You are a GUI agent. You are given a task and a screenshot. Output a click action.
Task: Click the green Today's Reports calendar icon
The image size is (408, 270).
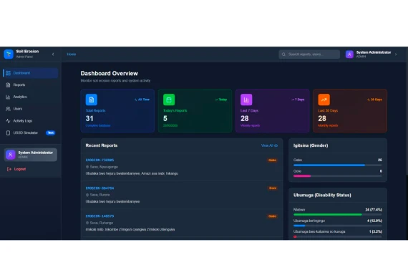(169, 100)
